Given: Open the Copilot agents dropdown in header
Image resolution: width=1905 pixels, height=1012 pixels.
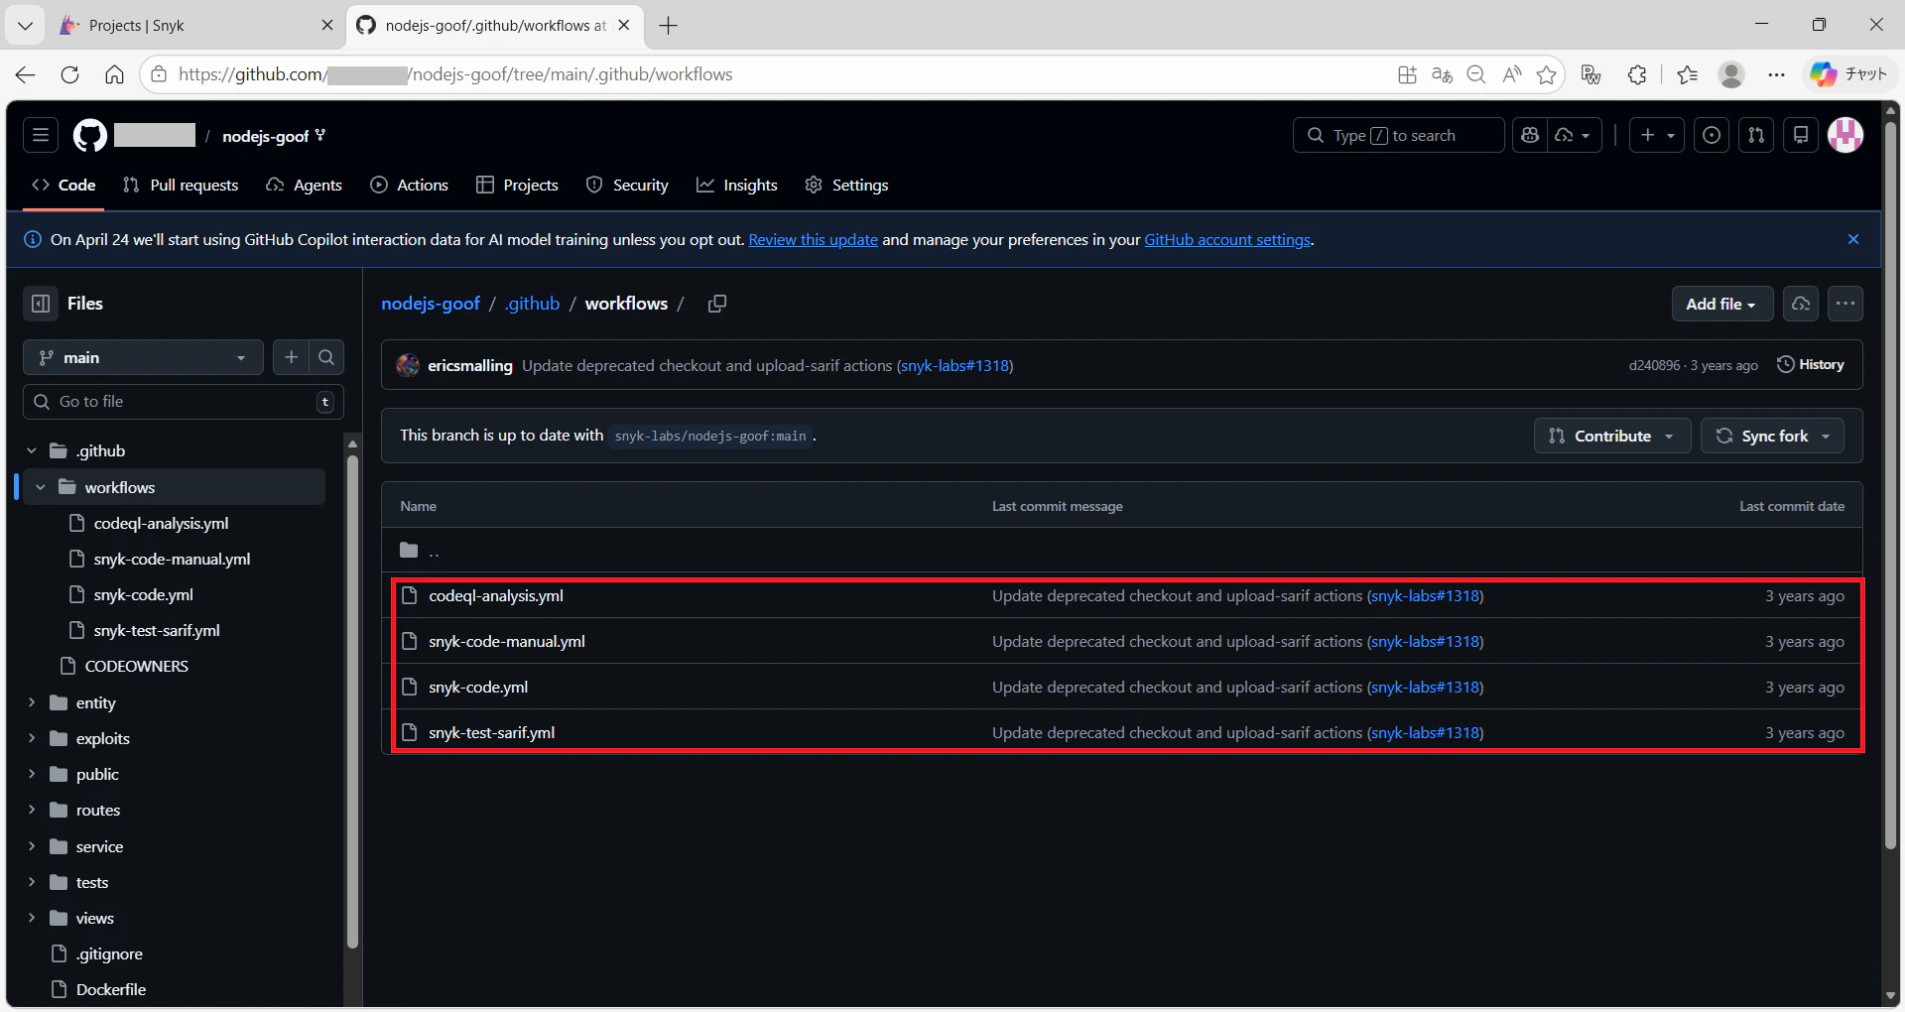Looking at the screenshot, I should tap(1574, 135).
